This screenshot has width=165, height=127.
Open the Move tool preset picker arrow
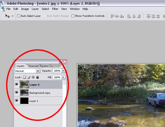coord(12,16)
